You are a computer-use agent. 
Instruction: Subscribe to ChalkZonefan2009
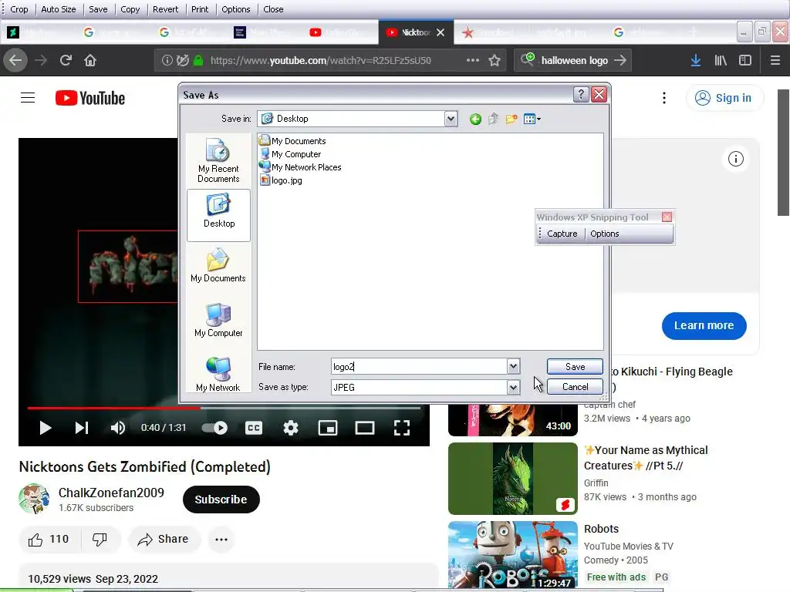[x=221, y=499]
